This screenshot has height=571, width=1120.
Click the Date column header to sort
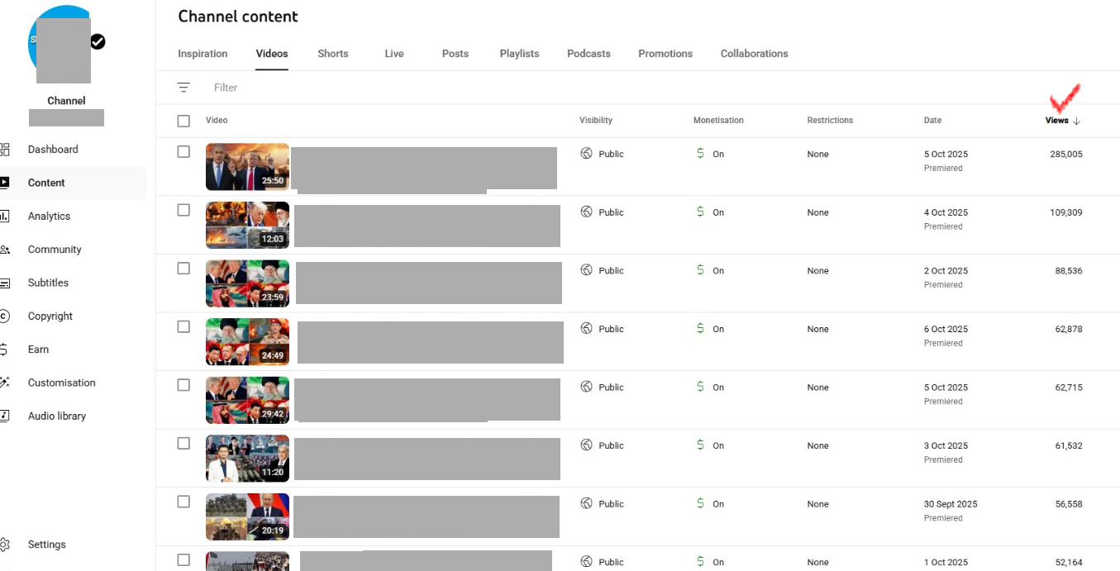(x=932, y=121)
